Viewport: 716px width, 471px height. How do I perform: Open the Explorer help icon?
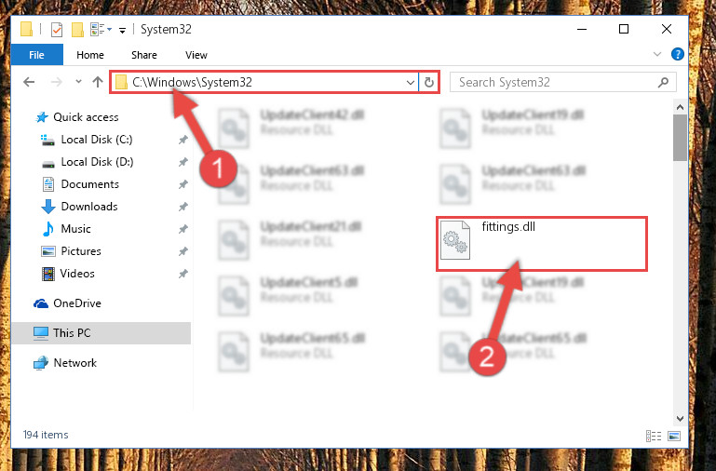(x=677, y=54)
